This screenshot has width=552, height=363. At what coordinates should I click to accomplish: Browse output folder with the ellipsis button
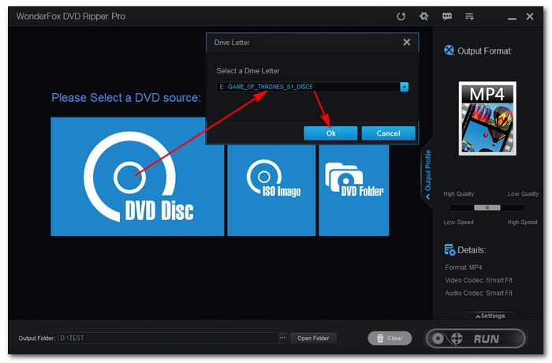(x=282, y=338)
